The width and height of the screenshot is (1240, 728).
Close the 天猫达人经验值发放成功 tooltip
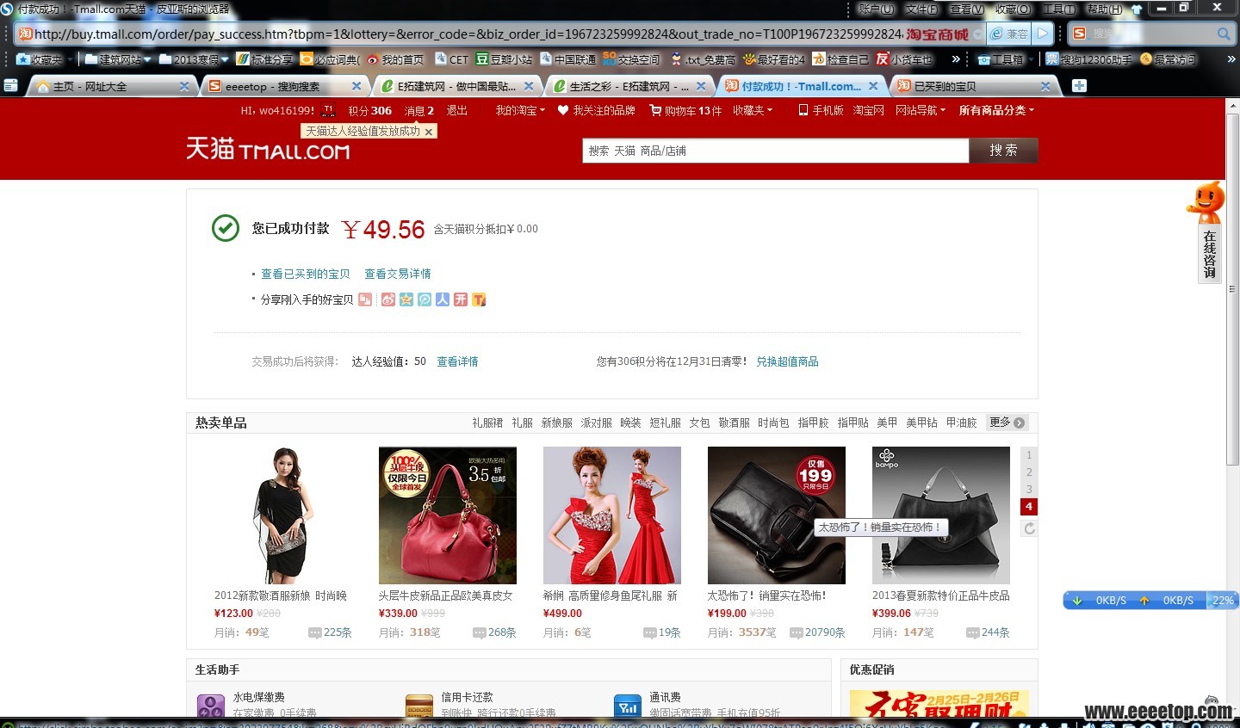click(x=428, y=132)
